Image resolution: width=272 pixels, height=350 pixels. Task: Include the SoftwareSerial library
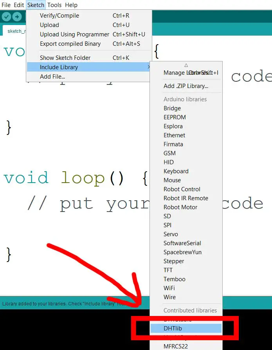tap(186, 243)
